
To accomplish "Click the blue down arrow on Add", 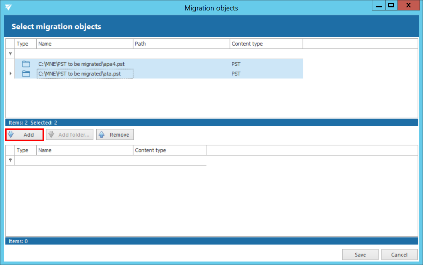I will pos(11,135).
